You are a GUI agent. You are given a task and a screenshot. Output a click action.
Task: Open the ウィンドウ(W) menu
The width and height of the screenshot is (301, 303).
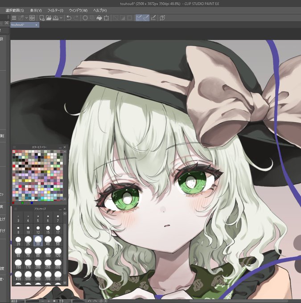point(78,10)
